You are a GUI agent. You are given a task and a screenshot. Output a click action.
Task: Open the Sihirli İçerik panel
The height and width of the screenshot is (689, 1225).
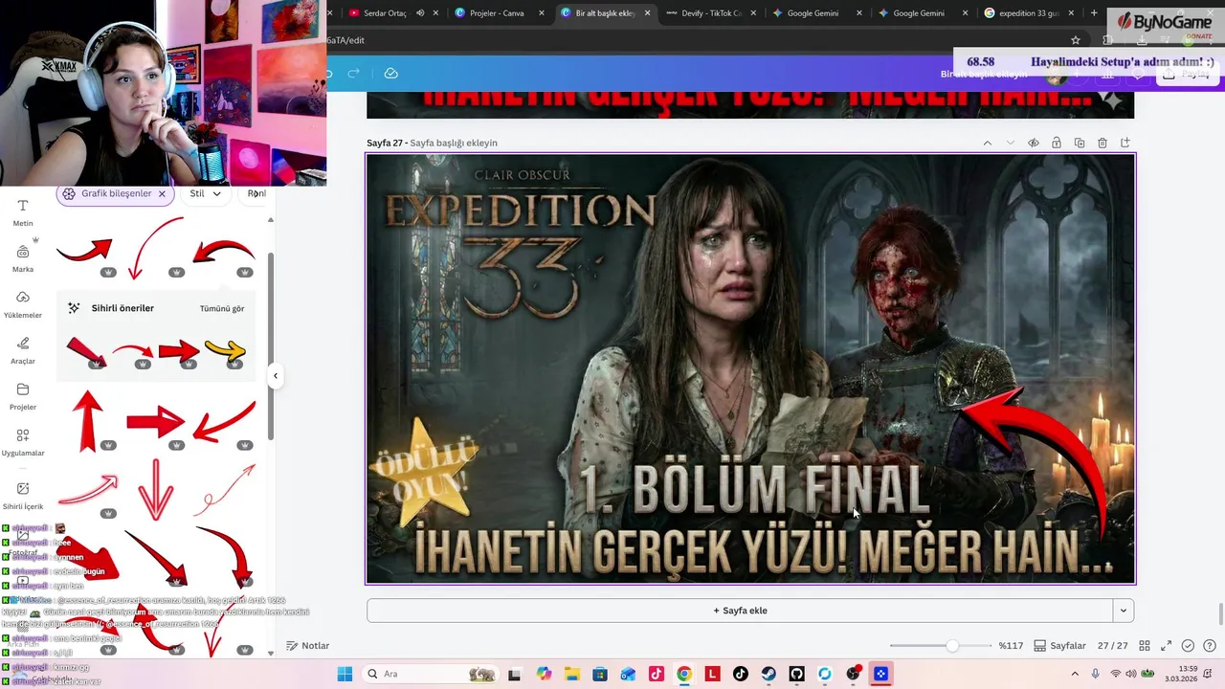point(23,496)
